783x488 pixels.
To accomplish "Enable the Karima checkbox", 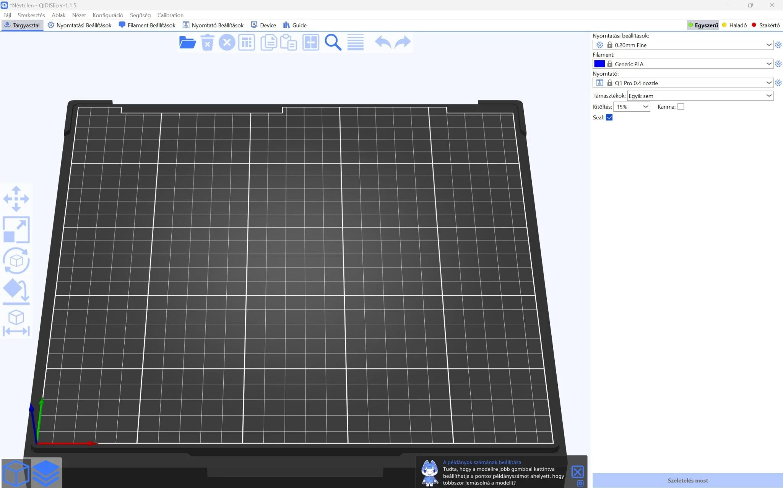I will (x=681, y=107).
